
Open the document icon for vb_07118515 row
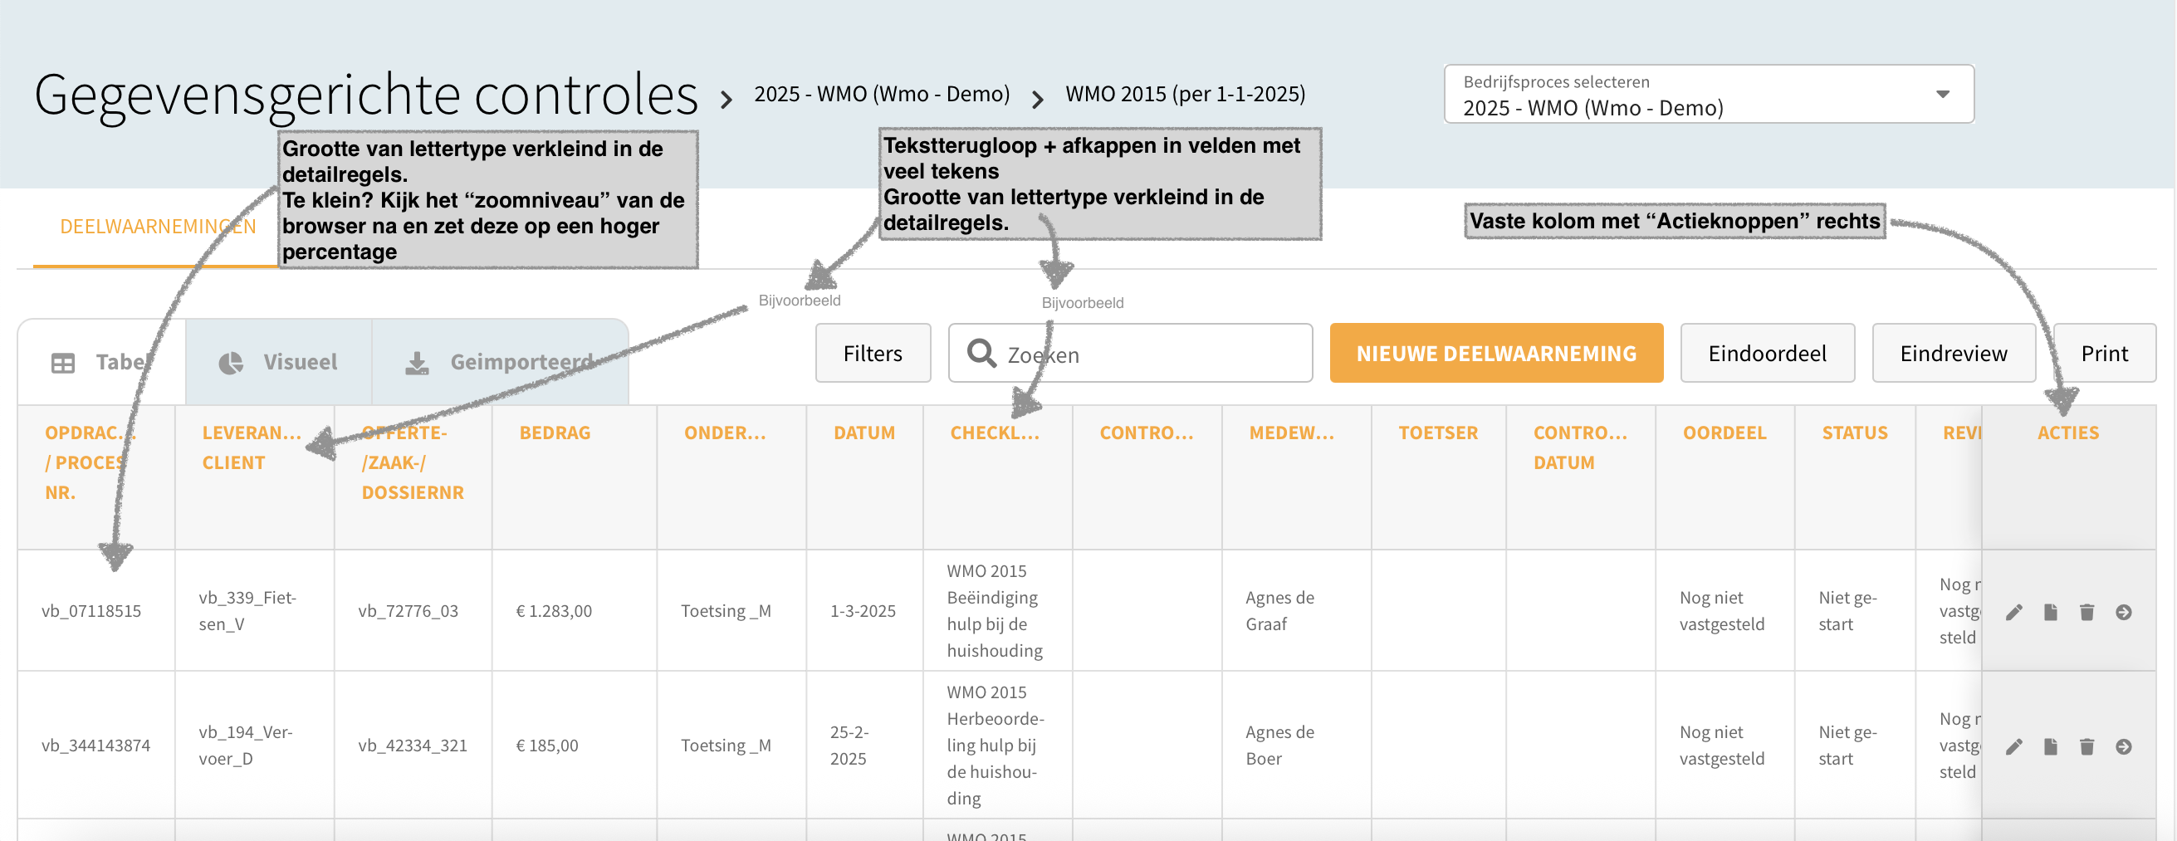2050,612
